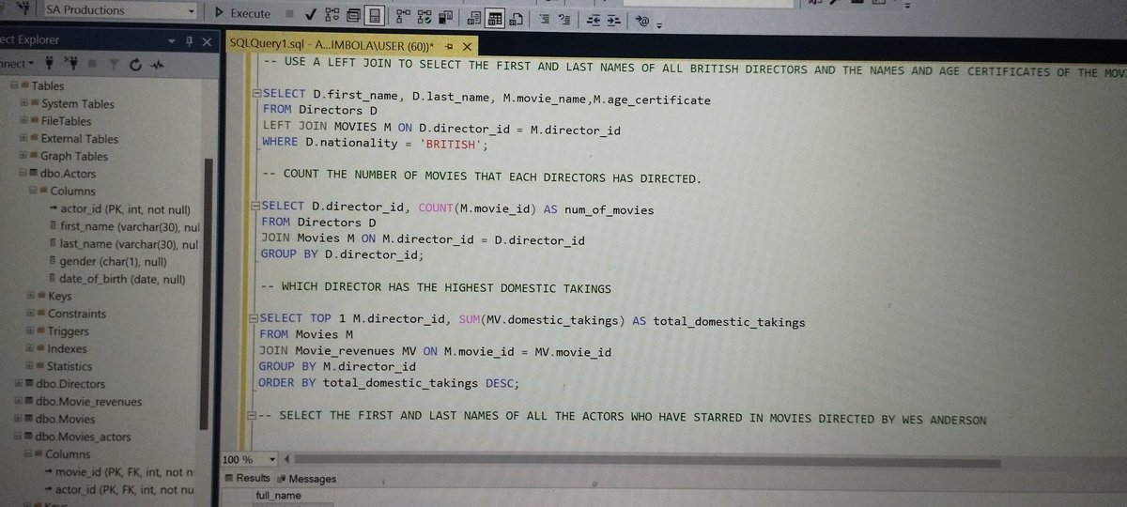Expand the External Tables folder

24,138
